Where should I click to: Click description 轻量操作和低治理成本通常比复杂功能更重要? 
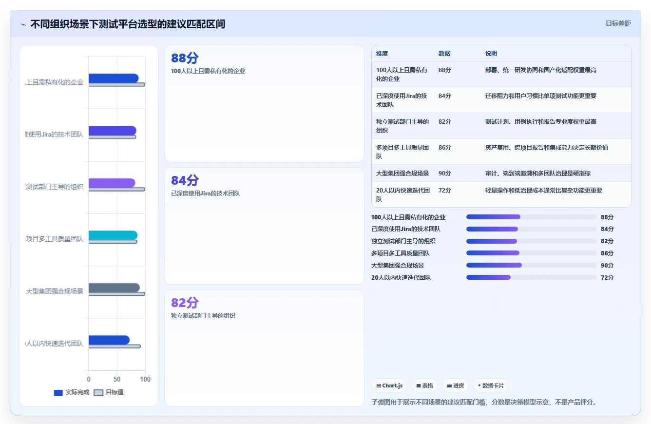coord(544,191)
